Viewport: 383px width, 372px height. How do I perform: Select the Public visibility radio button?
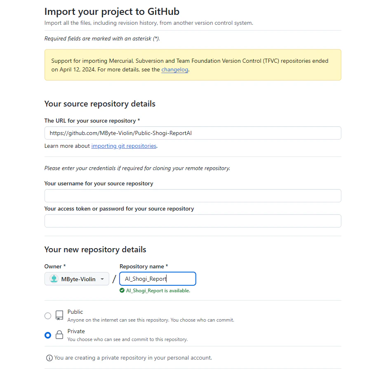pyautogui.click(x=48, y=316)
